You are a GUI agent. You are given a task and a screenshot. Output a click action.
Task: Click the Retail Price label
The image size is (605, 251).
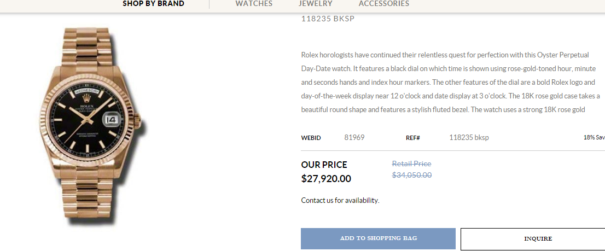pyautogui.click(x=412, y=164)
